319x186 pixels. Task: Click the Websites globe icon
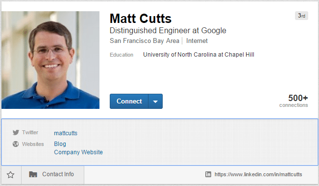[x=16, y=144]
